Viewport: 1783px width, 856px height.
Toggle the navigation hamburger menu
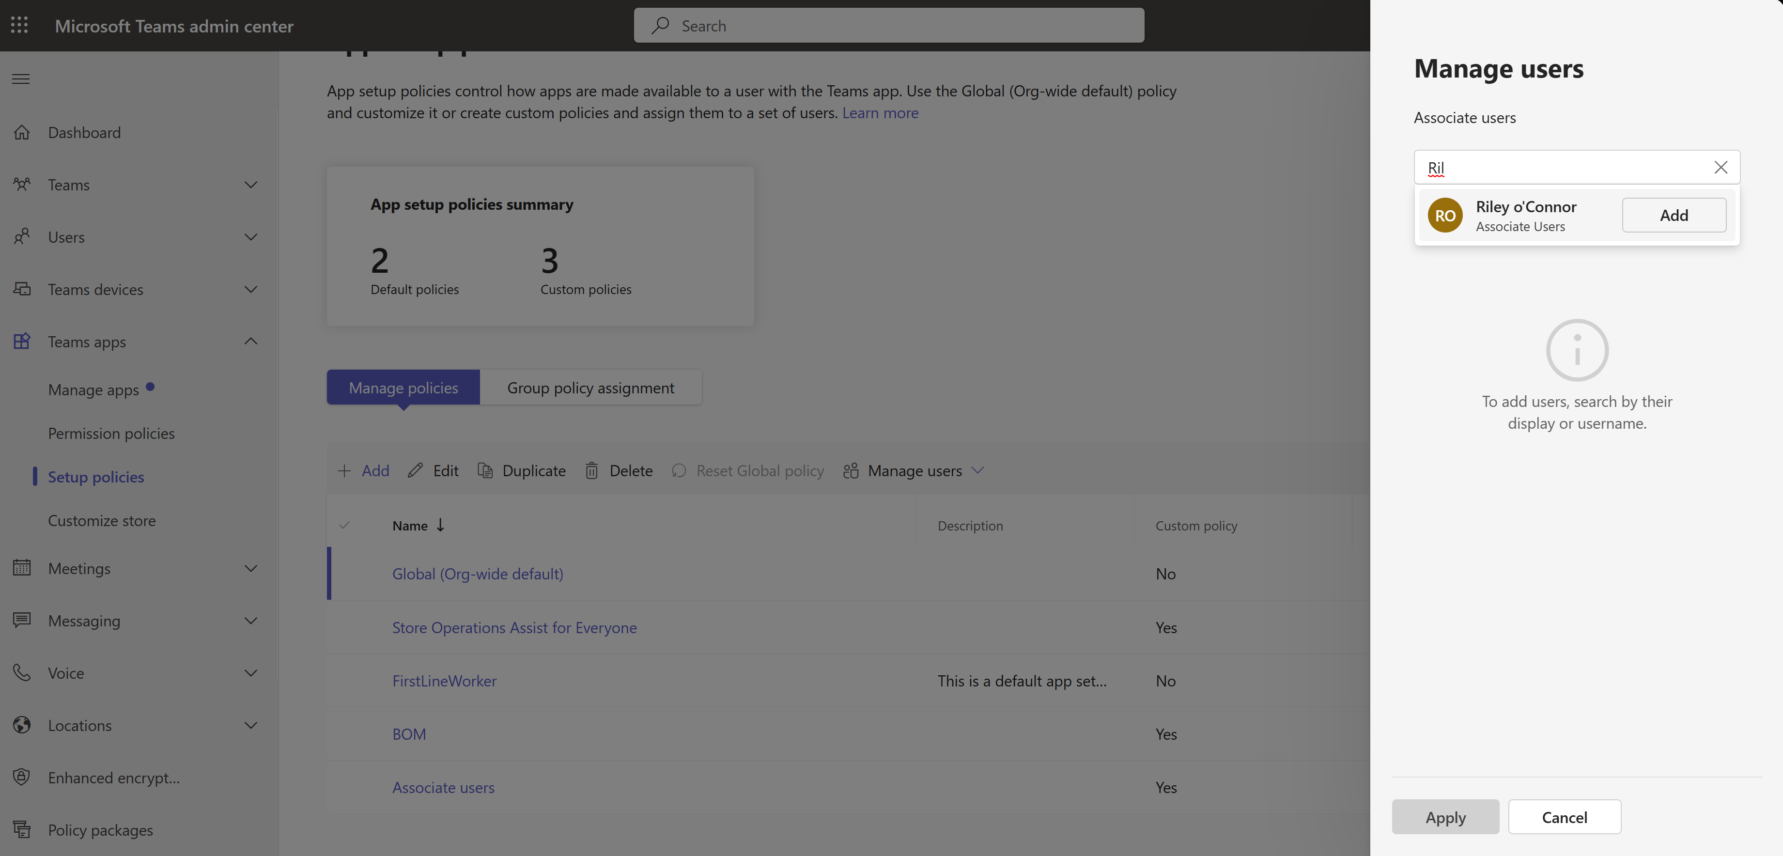point(20,78)
